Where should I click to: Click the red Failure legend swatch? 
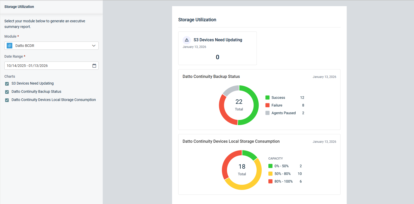point(267,105)
